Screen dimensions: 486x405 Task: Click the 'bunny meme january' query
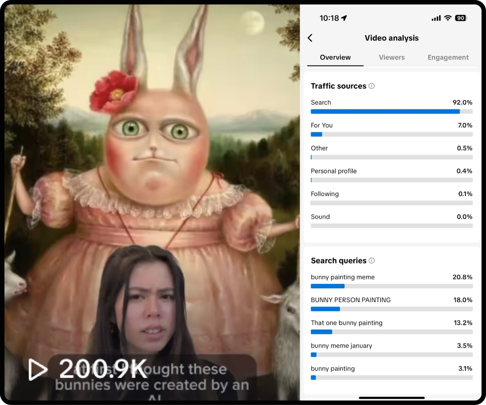tap(341, 346)
